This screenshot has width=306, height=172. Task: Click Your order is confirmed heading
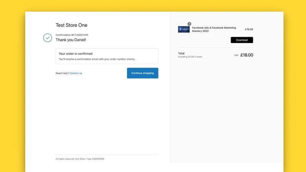(x=75, y=54)
